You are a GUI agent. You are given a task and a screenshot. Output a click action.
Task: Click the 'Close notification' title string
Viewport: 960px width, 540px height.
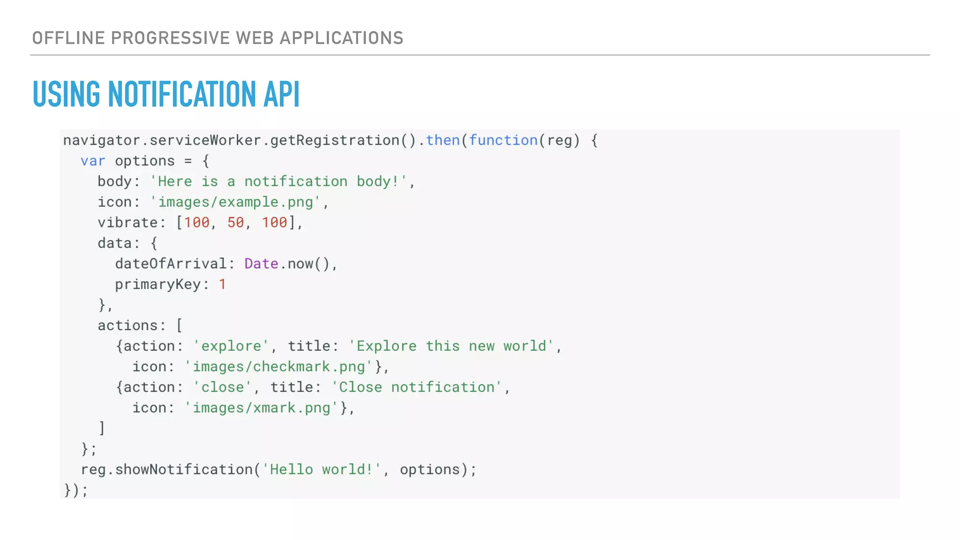[416, 387]
